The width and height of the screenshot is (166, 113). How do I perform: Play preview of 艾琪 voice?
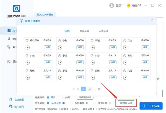(x=93, y=78)
